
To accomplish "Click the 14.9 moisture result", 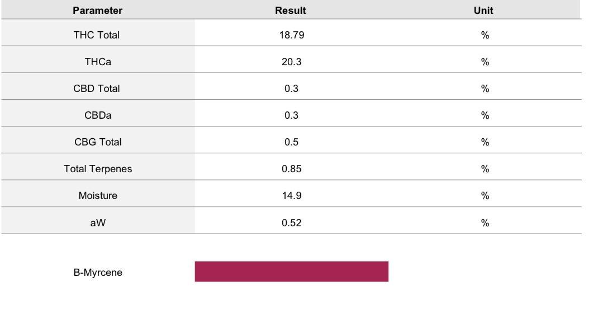I will point(291,196).
